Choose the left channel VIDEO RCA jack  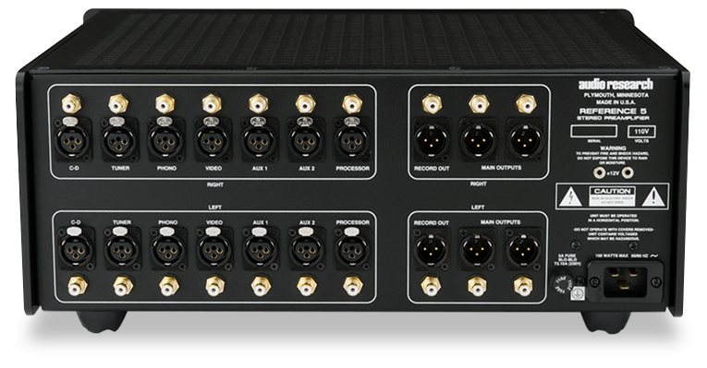(215, 286)
